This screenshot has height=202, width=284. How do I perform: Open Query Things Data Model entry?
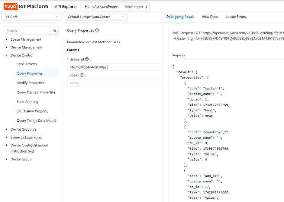coord(36,121)
